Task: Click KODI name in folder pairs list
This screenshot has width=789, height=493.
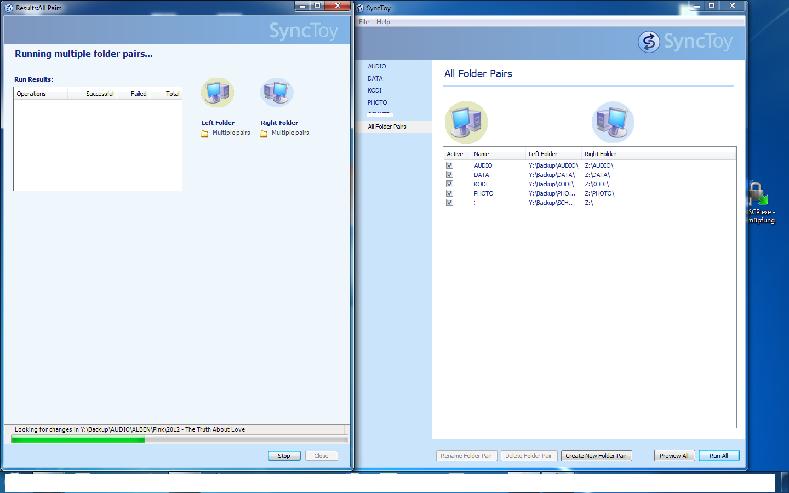Action: tap(481, 184)
